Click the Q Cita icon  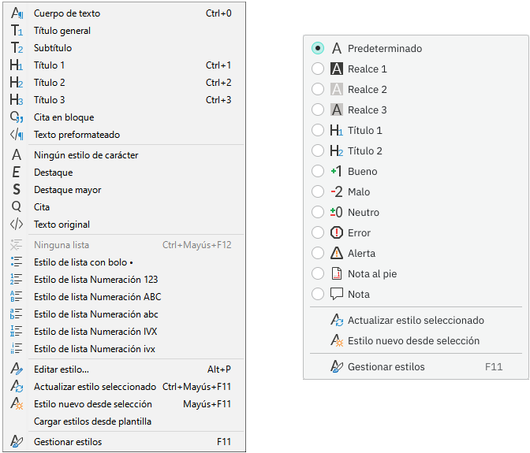[x=17, y=207]
